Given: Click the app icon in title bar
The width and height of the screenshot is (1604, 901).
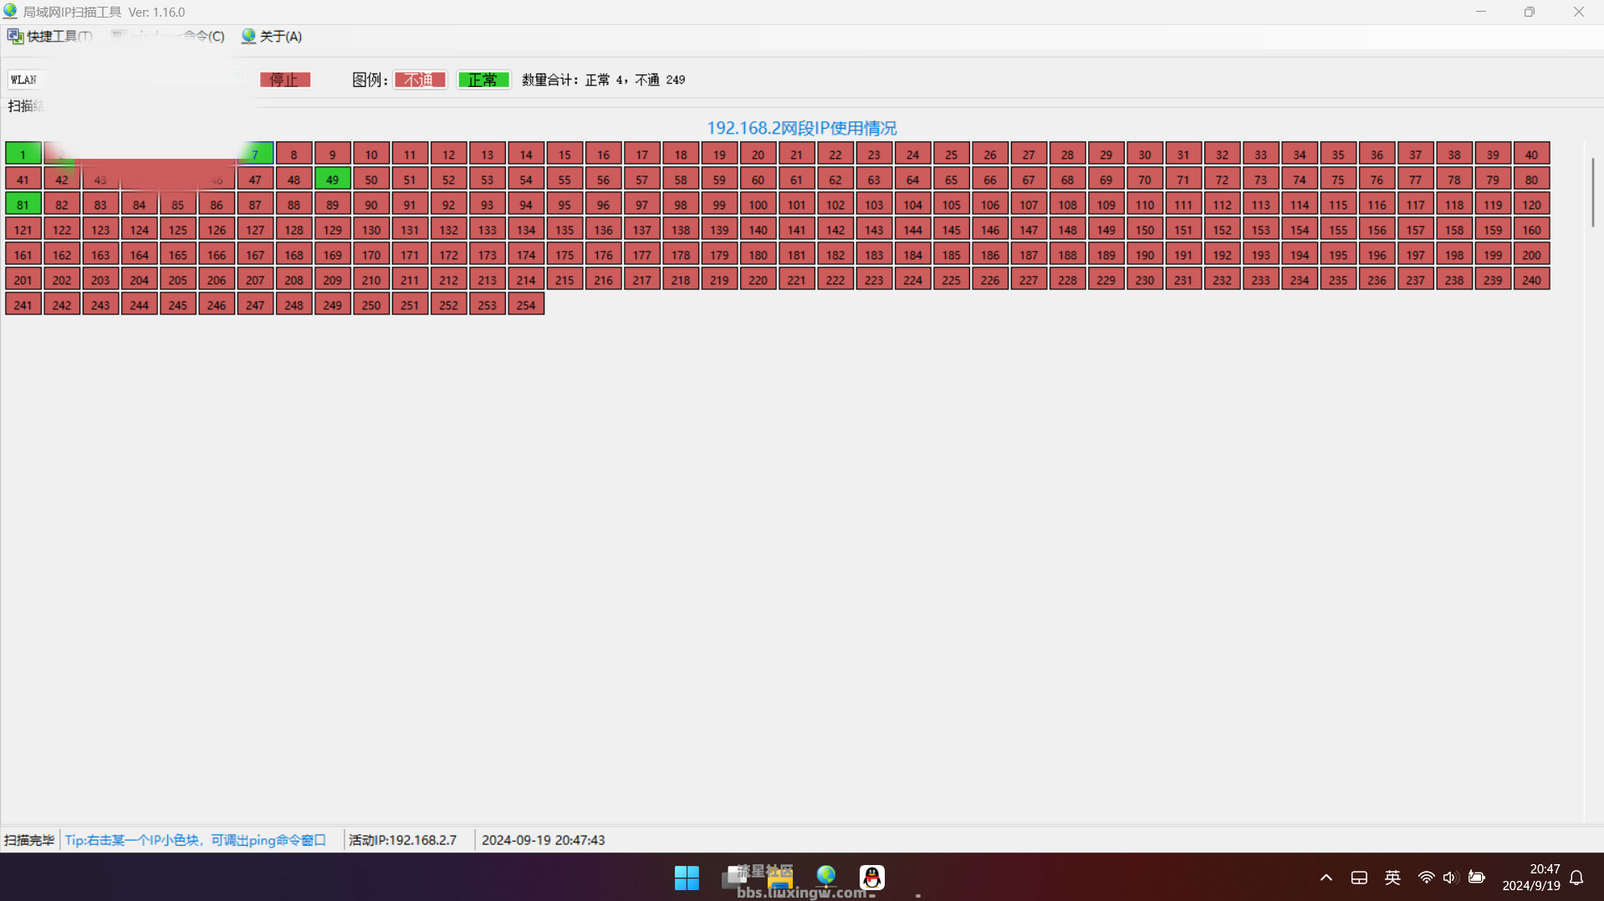Looking at the screenshot, I should pos(10,12).
